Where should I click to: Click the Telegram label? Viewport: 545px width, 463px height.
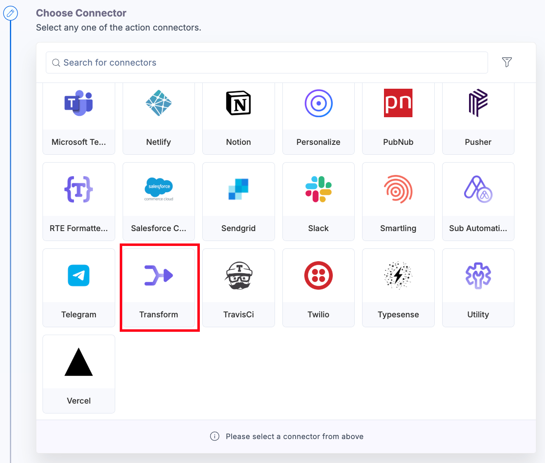pos(79,314)
